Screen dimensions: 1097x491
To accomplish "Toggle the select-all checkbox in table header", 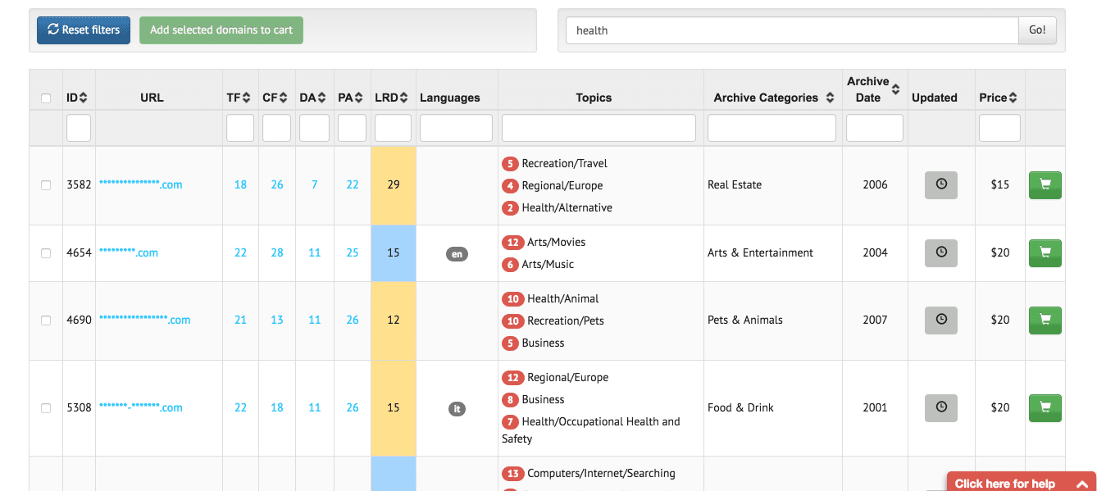I will point(46,98).
